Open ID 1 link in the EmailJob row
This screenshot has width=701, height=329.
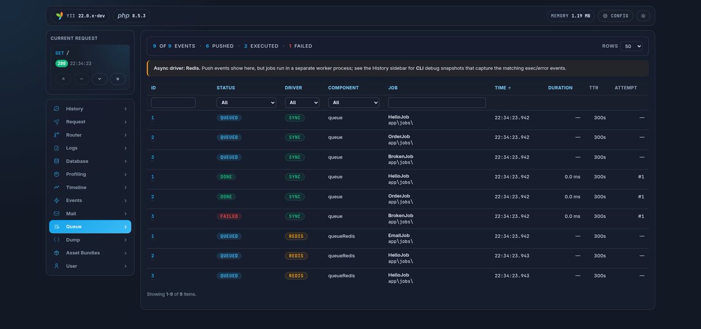click(x=152, y=236)
